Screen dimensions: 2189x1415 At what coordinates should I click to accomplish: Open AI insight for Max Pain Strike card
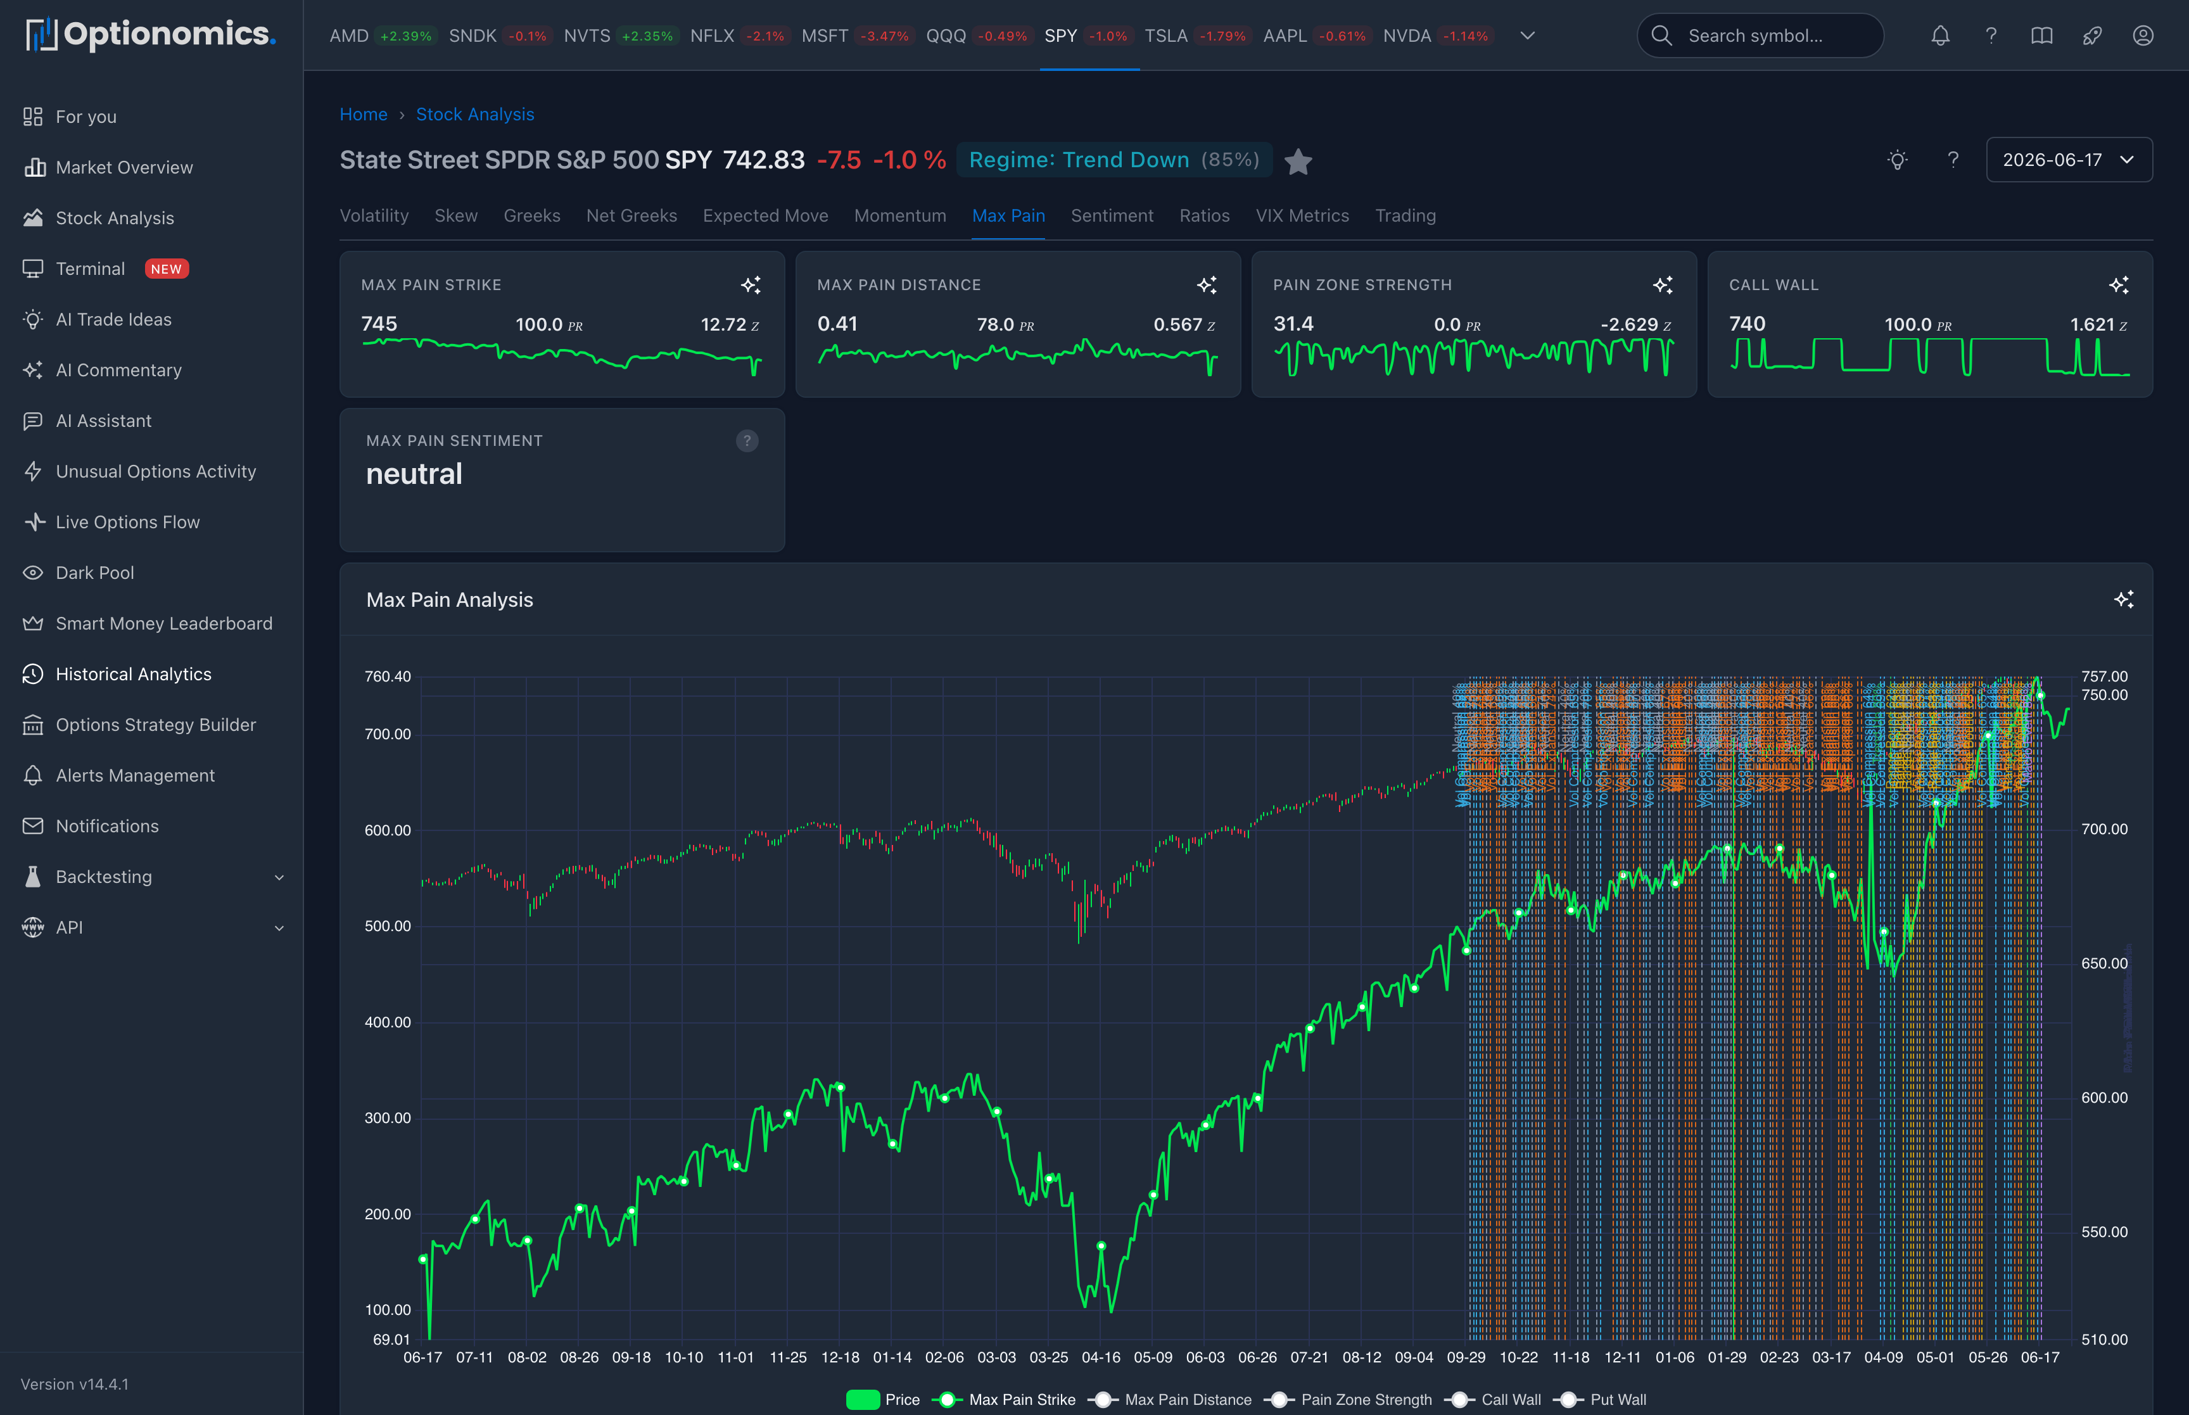[751, 285]
